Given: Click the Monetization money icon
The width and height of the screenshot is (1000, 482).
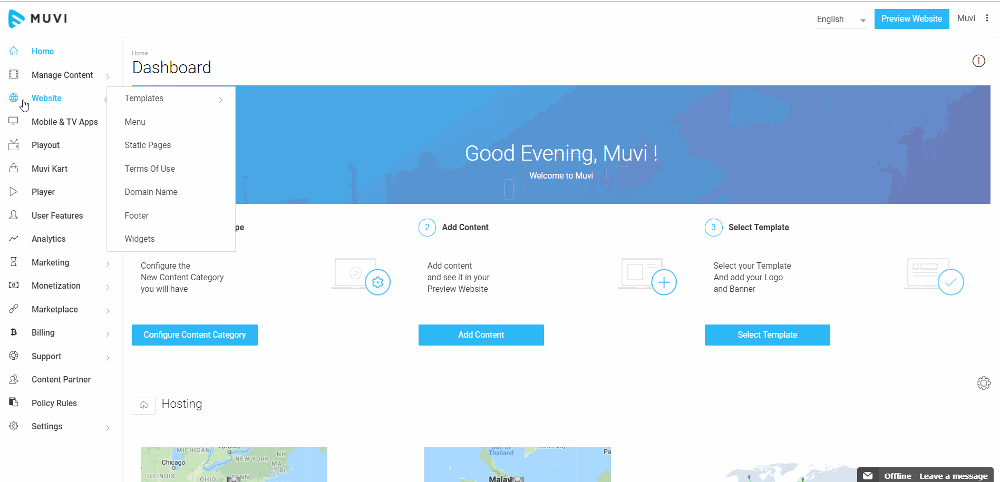Looking at the screenshot, I should pyautogui.click(x=14, y=285).
